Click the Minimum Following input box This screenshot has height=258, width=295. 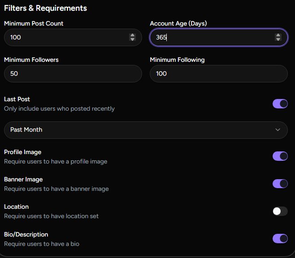click(218, 74)
